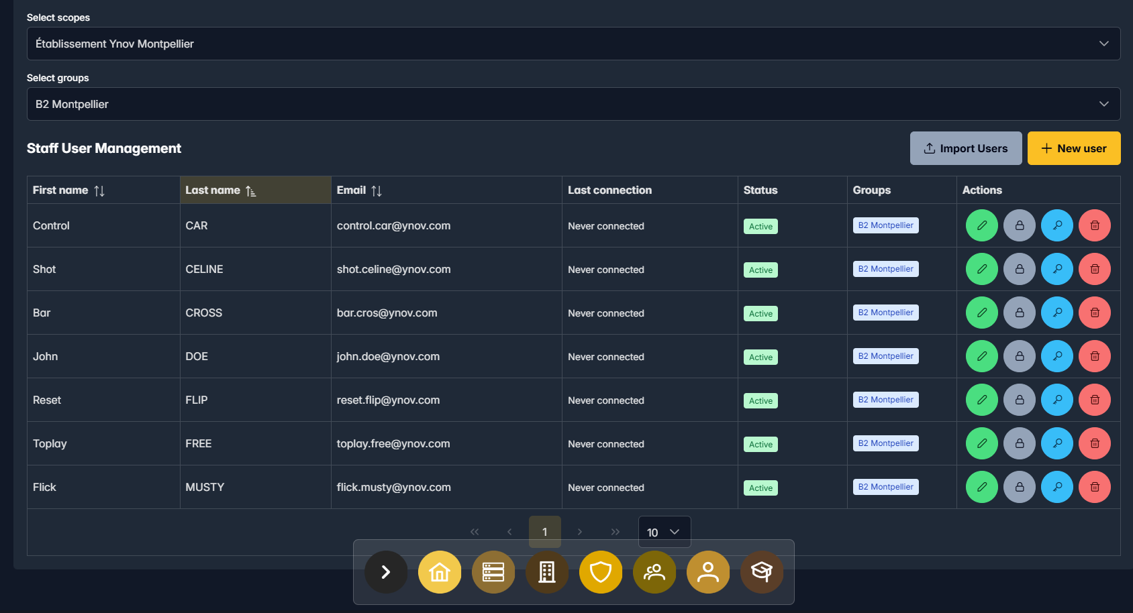Click the Import Users button
Image resolution: width=1133 pixels, height=613 pixels.
point(965,148)
